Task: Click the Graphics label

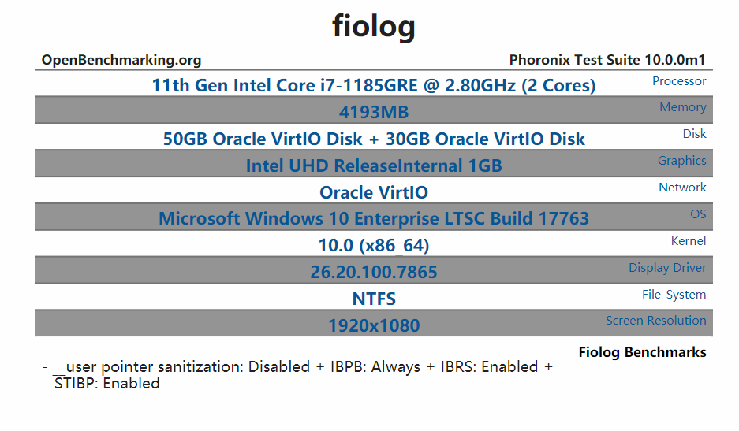Action: click(681, 161)
